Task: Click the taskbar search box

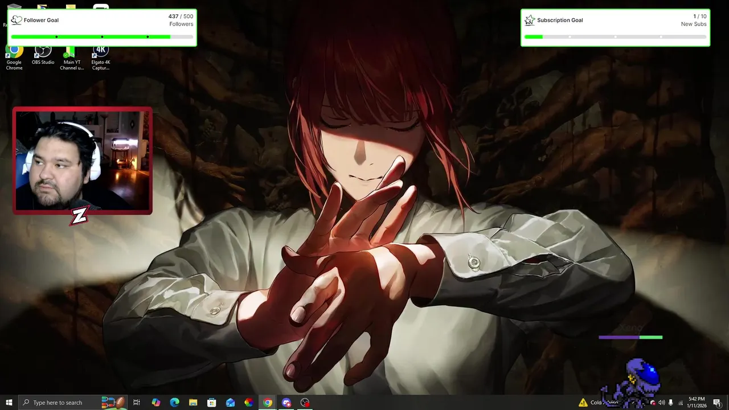Action: [73, 403]
